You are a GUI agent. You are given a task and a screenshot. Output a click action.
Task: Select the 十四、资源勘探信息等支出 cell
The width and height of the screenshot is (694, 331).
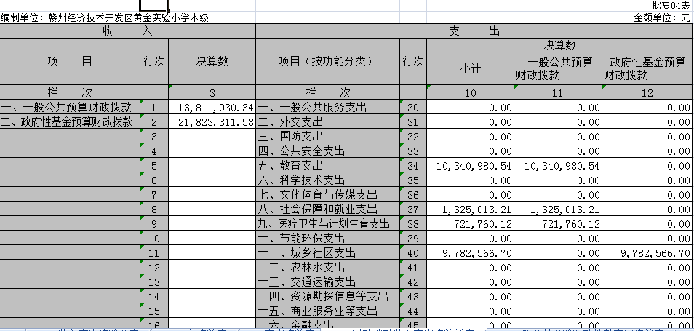[x=327, y=296]
